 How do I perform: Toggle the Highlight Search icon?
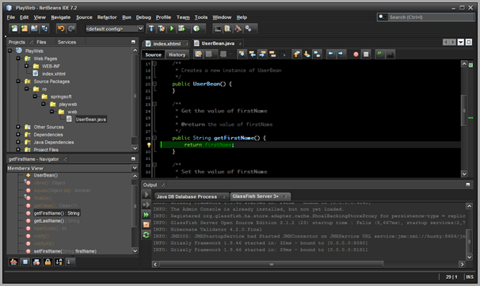point(272,54)
